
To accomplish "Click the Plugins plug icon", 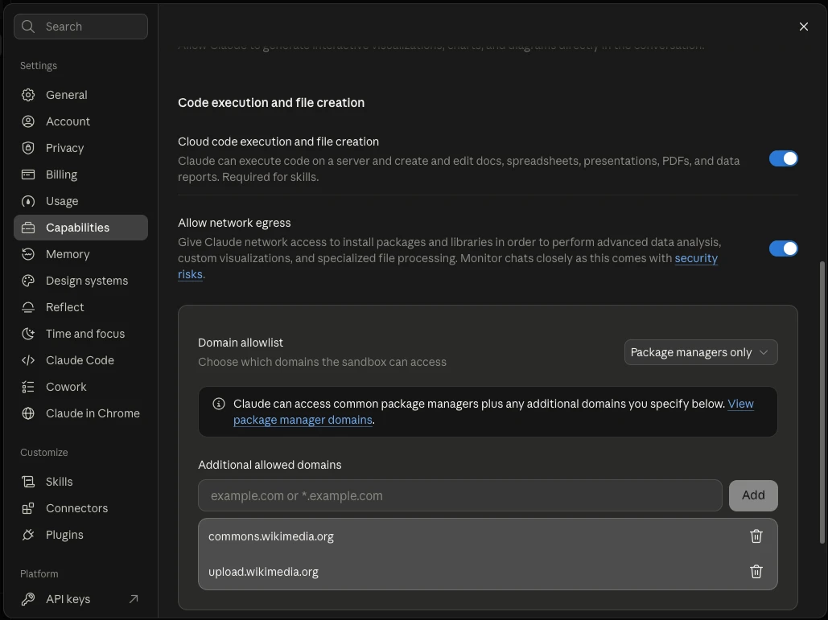I will tap(28, 535).
